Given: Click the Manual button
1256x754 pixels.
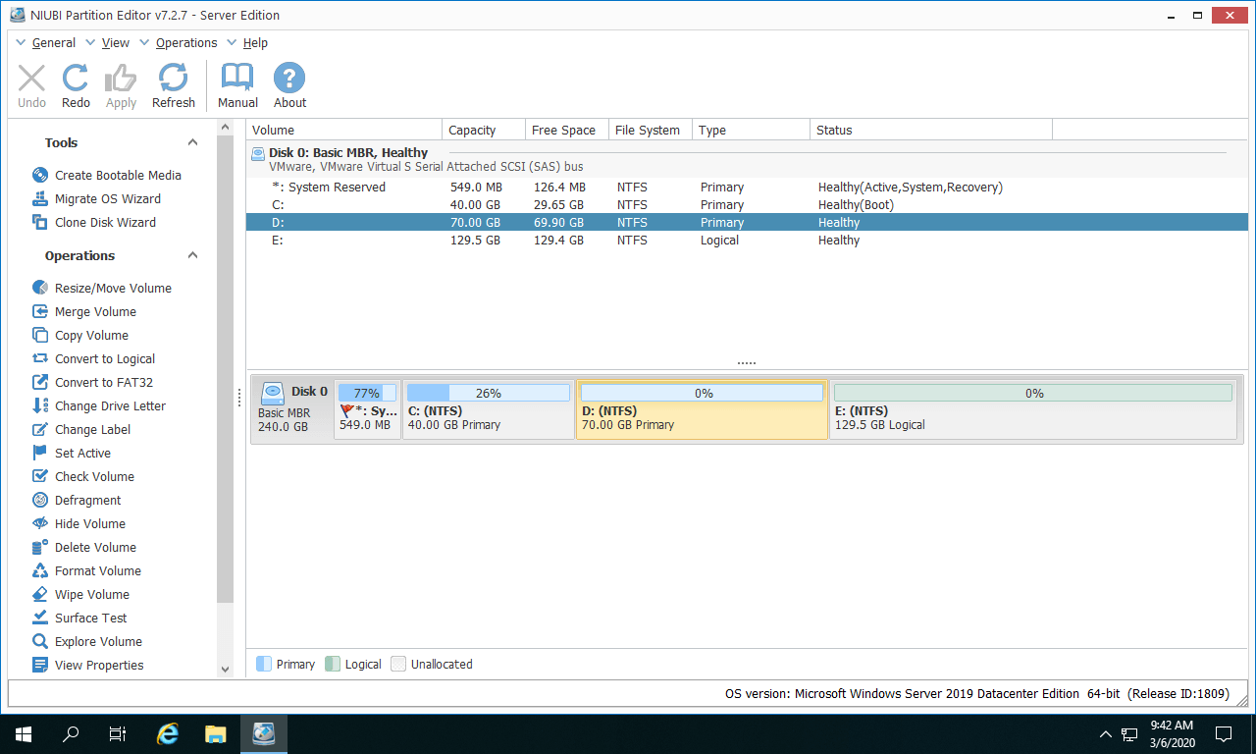Looking at the screenshot, I should tap(236, 84).
